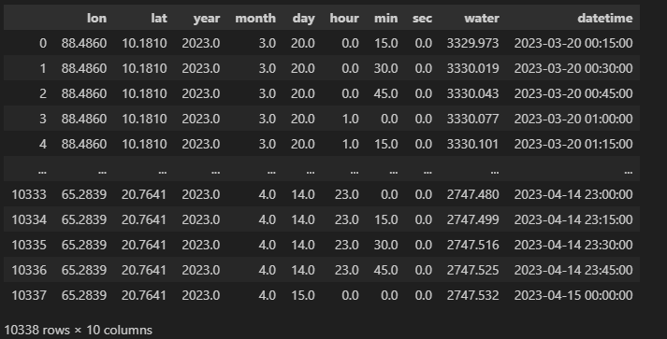Click the water value 3330.019
This screenshot has height=339, width=667.
coord(472,68)
